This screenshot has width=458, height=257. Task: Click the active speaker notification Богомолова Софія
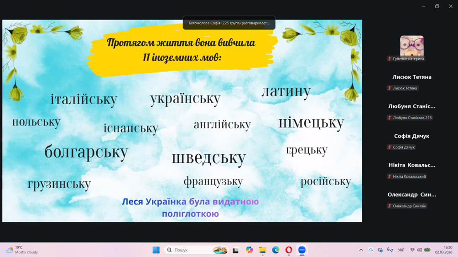click(229, 23)
